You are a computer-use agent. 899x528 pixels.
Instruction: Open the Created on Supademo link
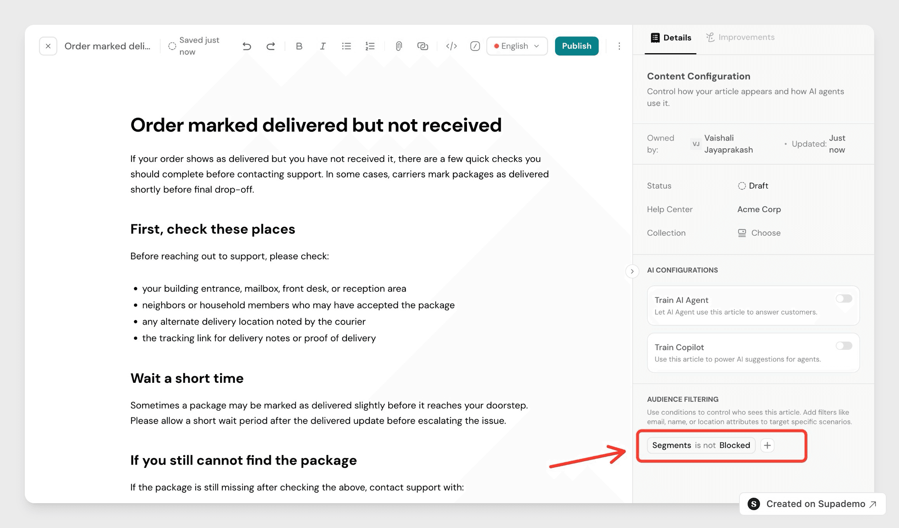pyautogui.click(x=812, y=504)
